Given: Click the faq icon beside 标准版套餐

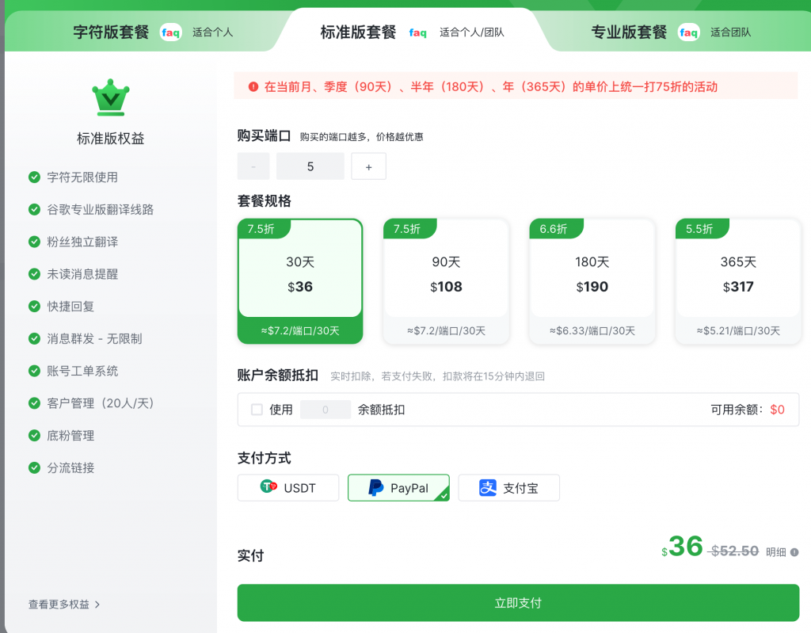Looking at the screenshot, I should 417,32.
